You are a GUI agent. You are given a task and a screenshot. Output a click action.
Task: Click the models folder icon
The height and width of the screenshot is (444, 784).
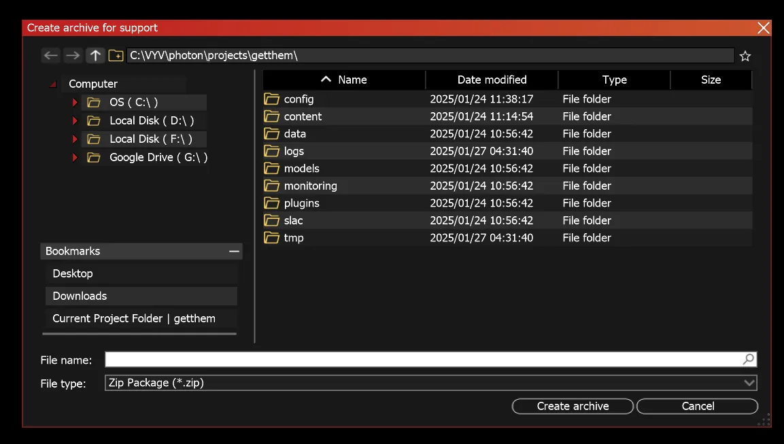(271, 169)
